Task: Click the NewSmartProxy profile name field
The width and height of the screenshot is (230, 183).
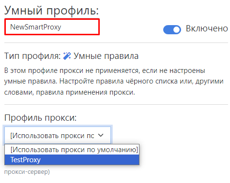Action: coord(52,27)
